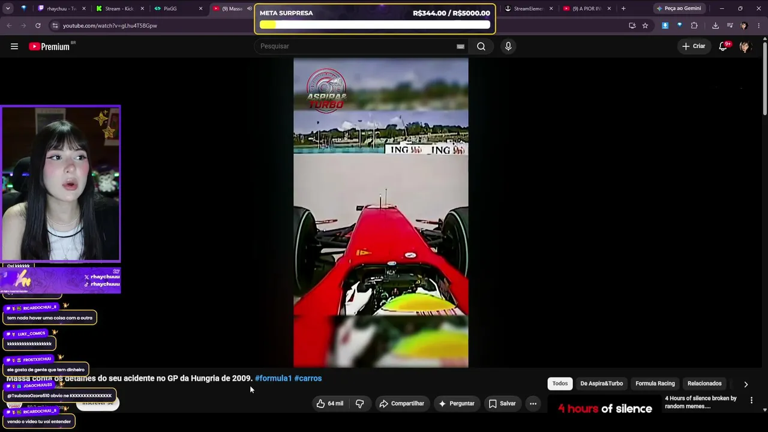Close the StreamElements tab
768x432 pixels.
[x=551, y=8]
